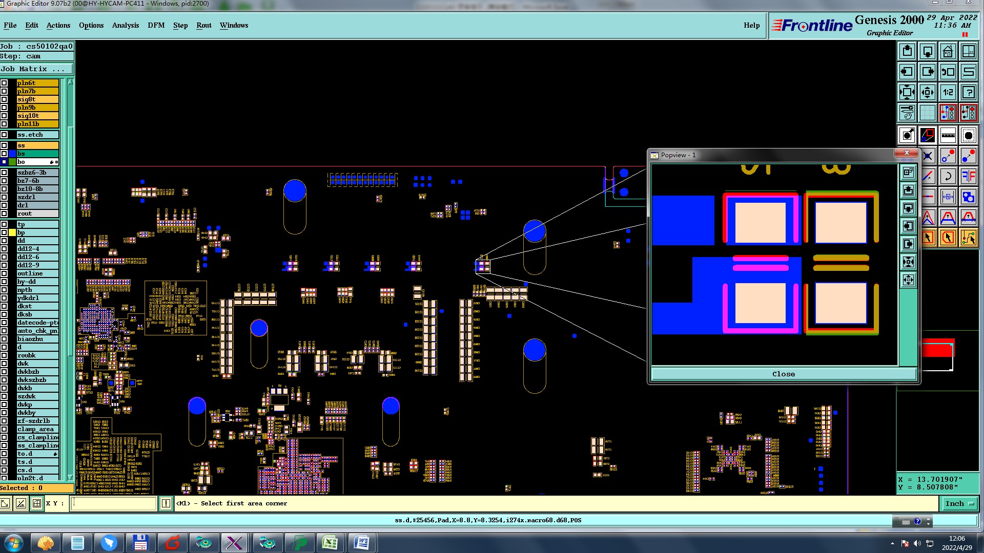This screenshot has width=984, height=553.
Task: Click the pan up arrow icon
Action: click(907, 51)
